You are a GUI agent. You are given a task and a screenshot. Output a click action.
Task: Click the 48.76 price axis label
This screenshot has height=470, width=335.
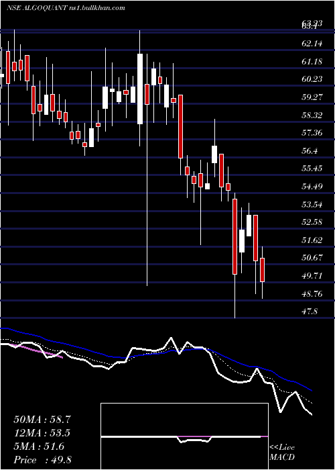[x=312, y=294]
